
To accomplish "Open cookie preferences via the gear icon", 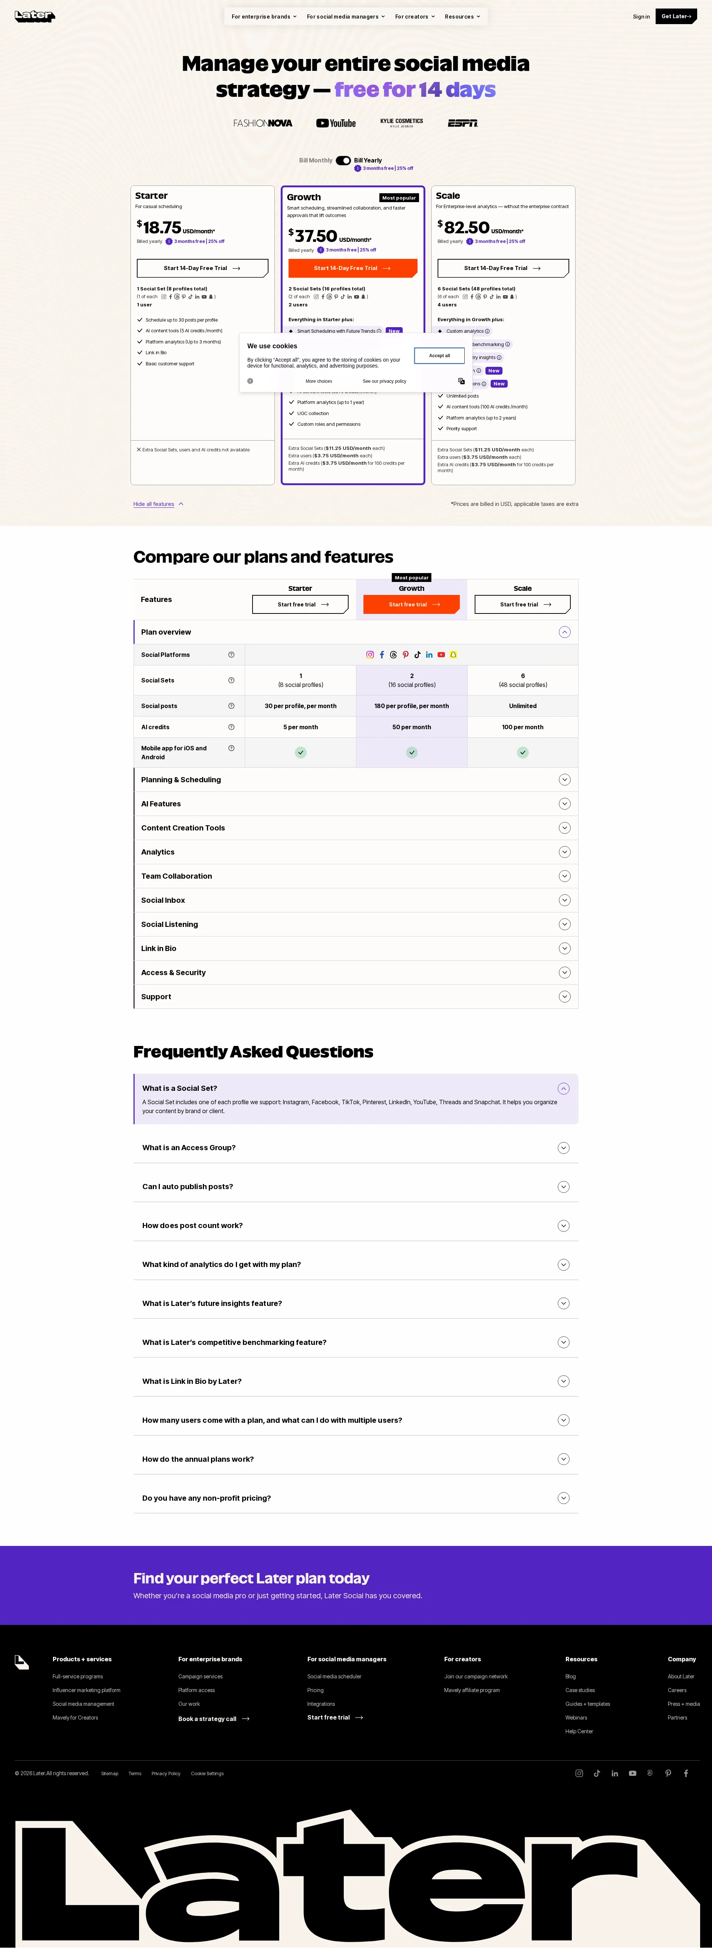I will [x=250, y=381].
